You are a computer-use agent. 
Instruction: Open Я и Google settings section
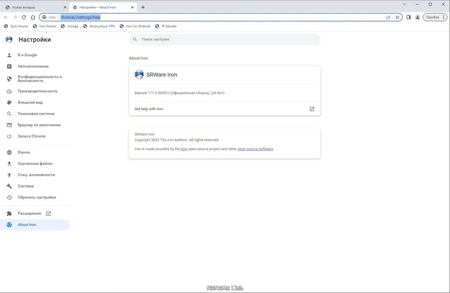point(35,55)
